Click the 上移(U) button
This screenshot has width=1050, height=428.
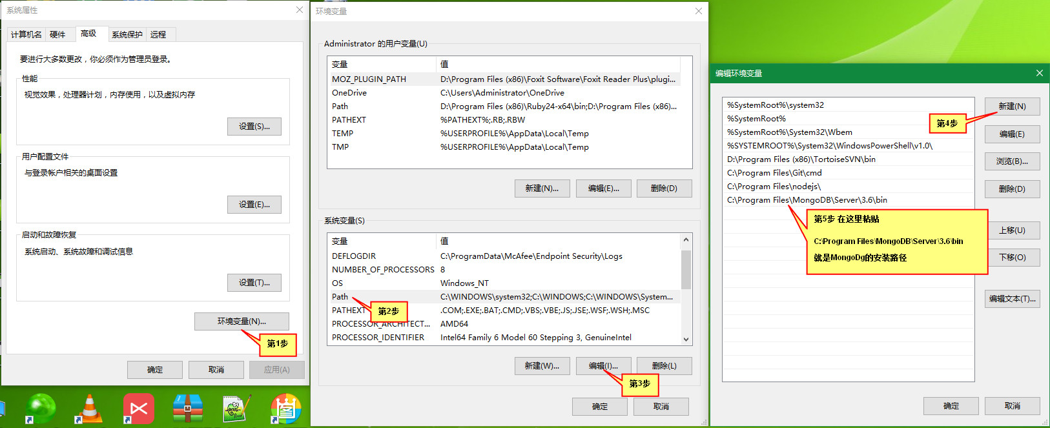(x=1013, y=230)
